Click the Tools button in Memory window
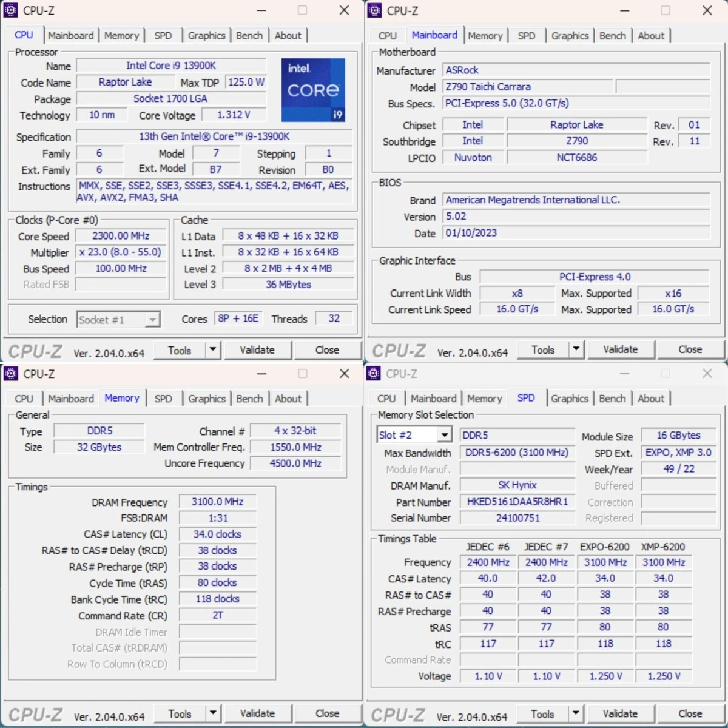Viewport: 728px width, 728px height. 180,714
